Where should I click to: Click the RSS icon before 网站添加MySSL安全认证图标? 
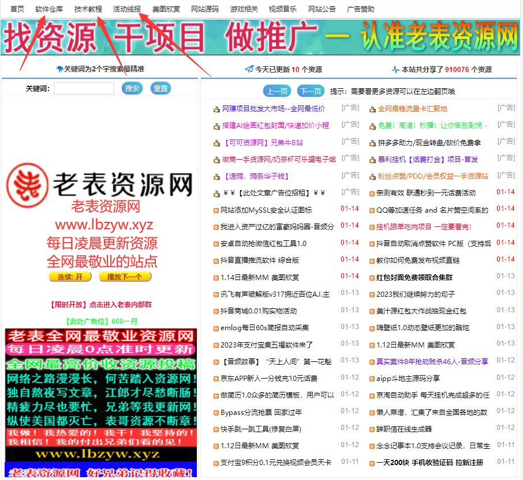[216, 210]
